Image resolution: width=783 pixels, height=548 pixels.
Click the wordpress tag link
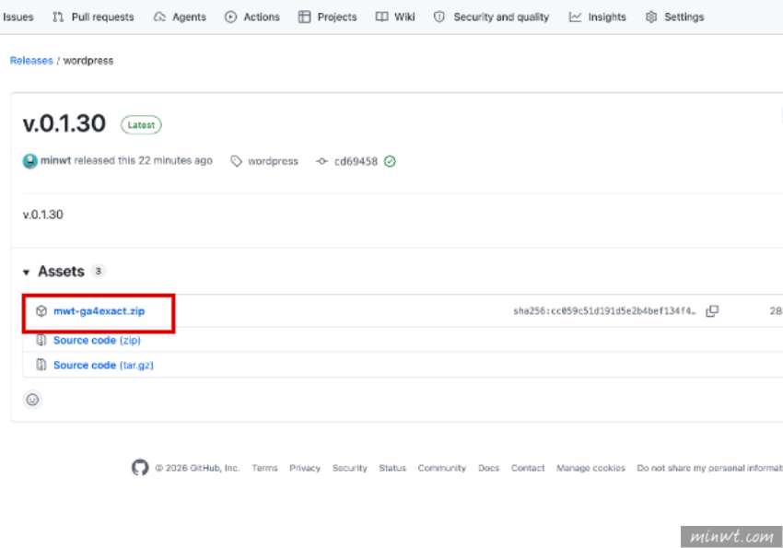tap(273, 161)
